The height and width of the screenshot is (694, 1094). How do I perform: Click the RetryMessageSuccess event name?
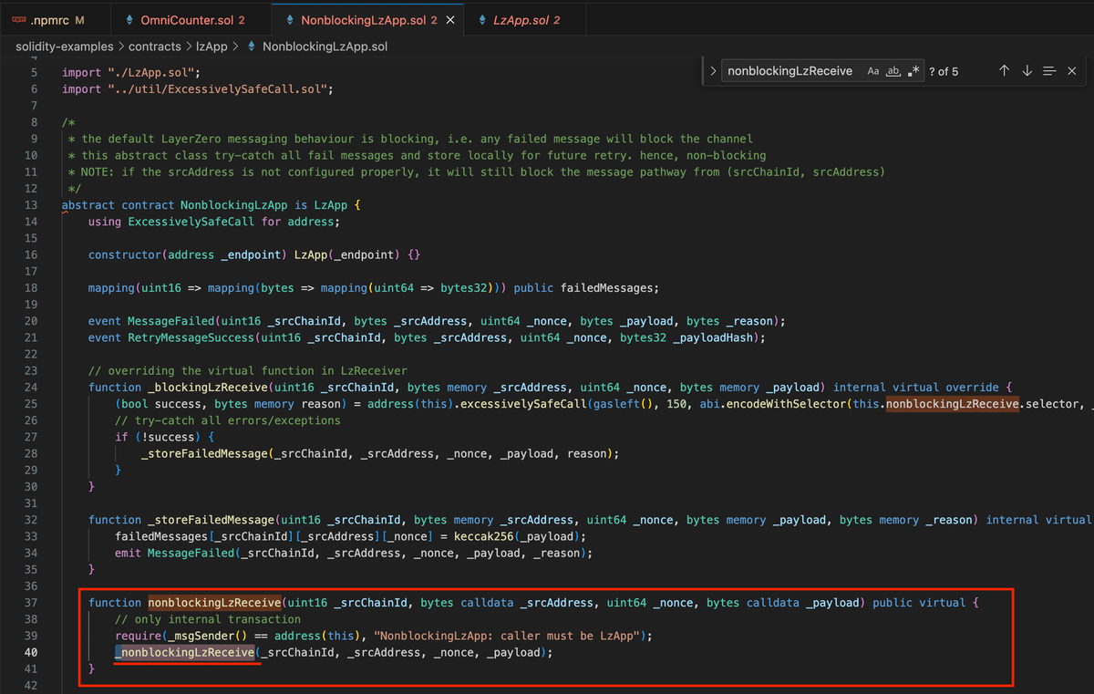(x=191, y=337)
